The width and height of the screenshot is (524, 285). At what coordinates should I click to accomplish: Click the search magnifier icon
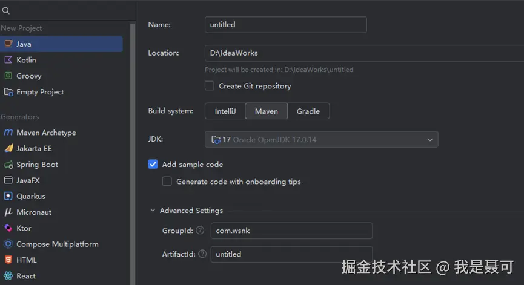5,11
